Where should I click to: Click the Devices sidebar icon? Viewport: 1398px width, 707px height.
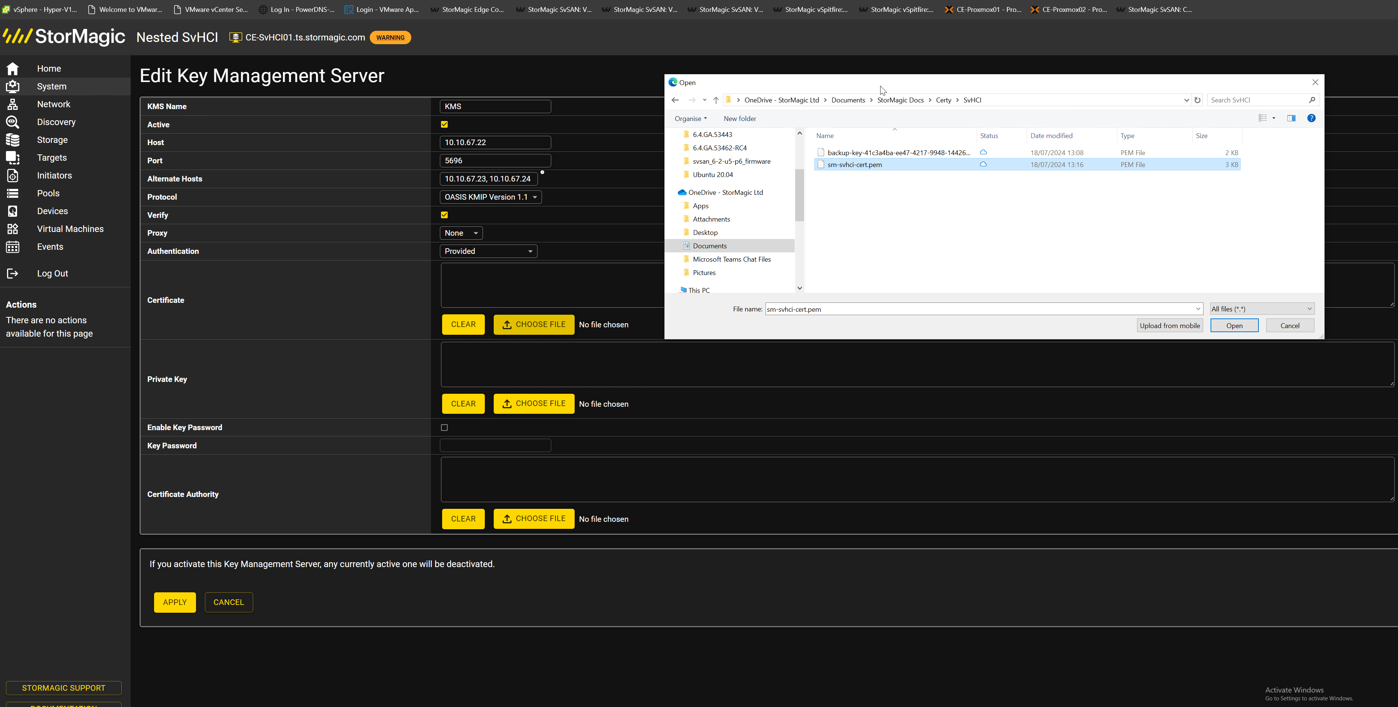13,211
